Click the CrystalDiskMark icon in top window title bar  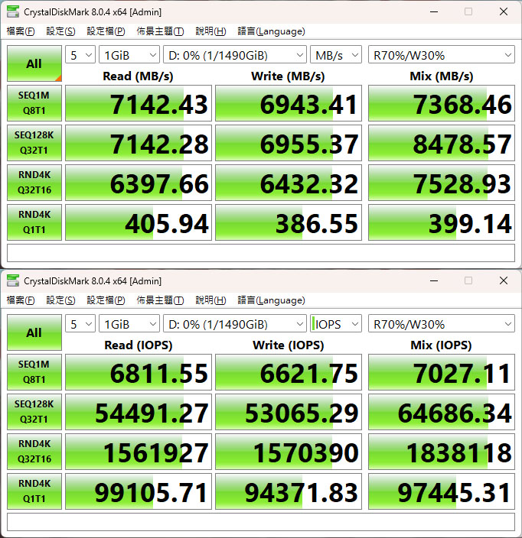13,11
